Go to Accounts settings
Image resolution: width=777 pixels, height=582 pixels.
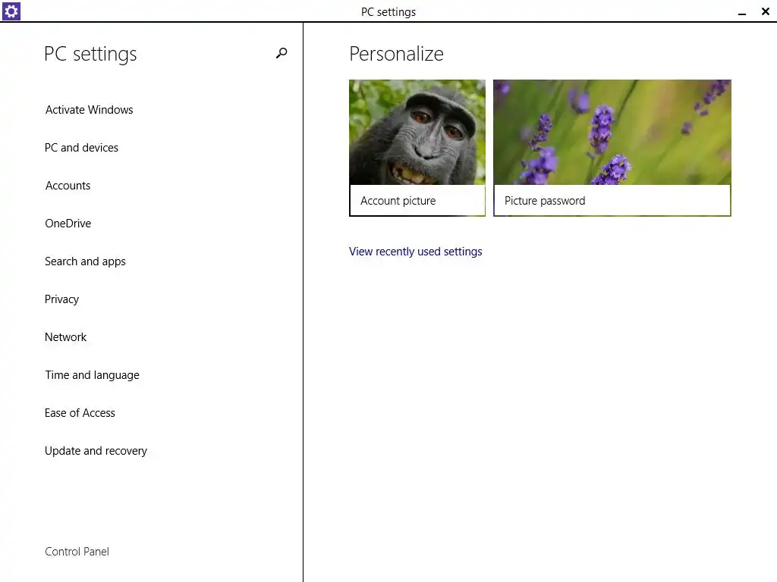(68, 186)
